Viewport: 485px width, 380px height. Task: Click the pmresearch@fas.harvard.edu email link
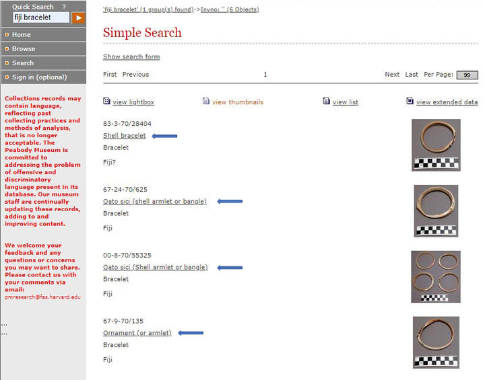pyautogui.click(x=42, y=297)
